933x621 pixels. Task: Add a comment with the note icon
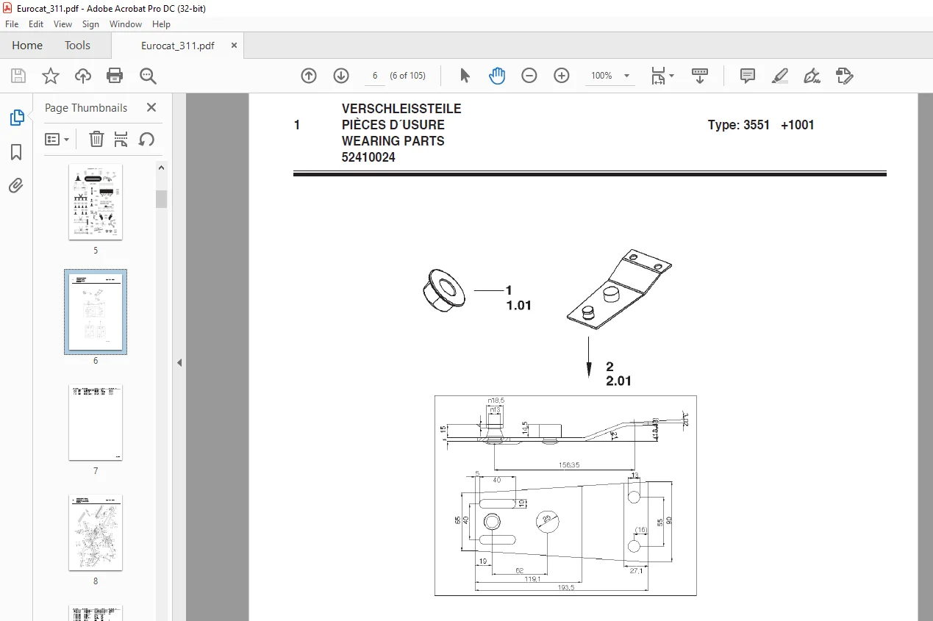click(748, 76)
